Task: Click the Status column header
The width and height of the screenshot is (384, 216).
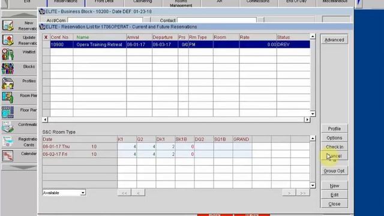Action: [x=293, y=37]
